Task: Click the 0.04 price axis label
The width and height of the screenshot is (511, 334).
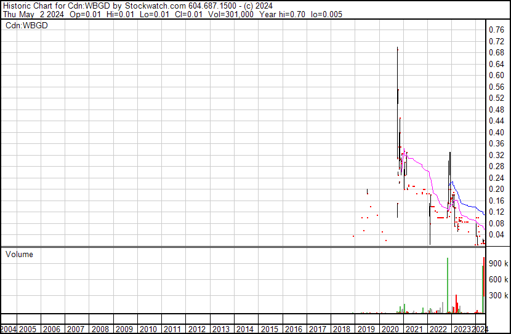Action: [x=496, y=235]
